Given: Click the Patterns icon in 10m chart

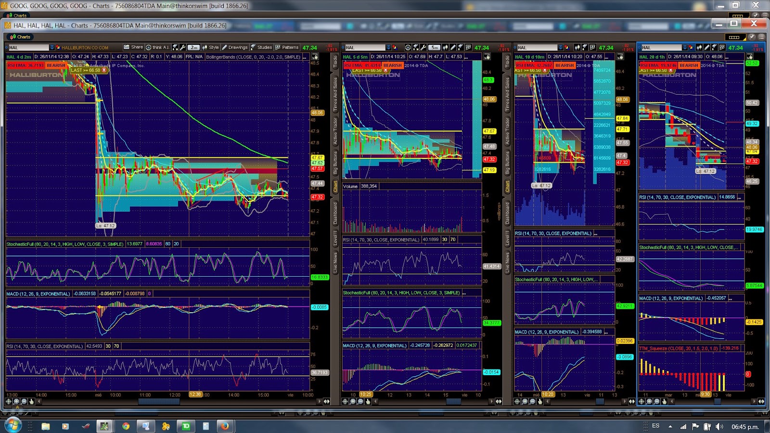Looking at the screenshot, I should pyautogui.click(x=592, y=48).
